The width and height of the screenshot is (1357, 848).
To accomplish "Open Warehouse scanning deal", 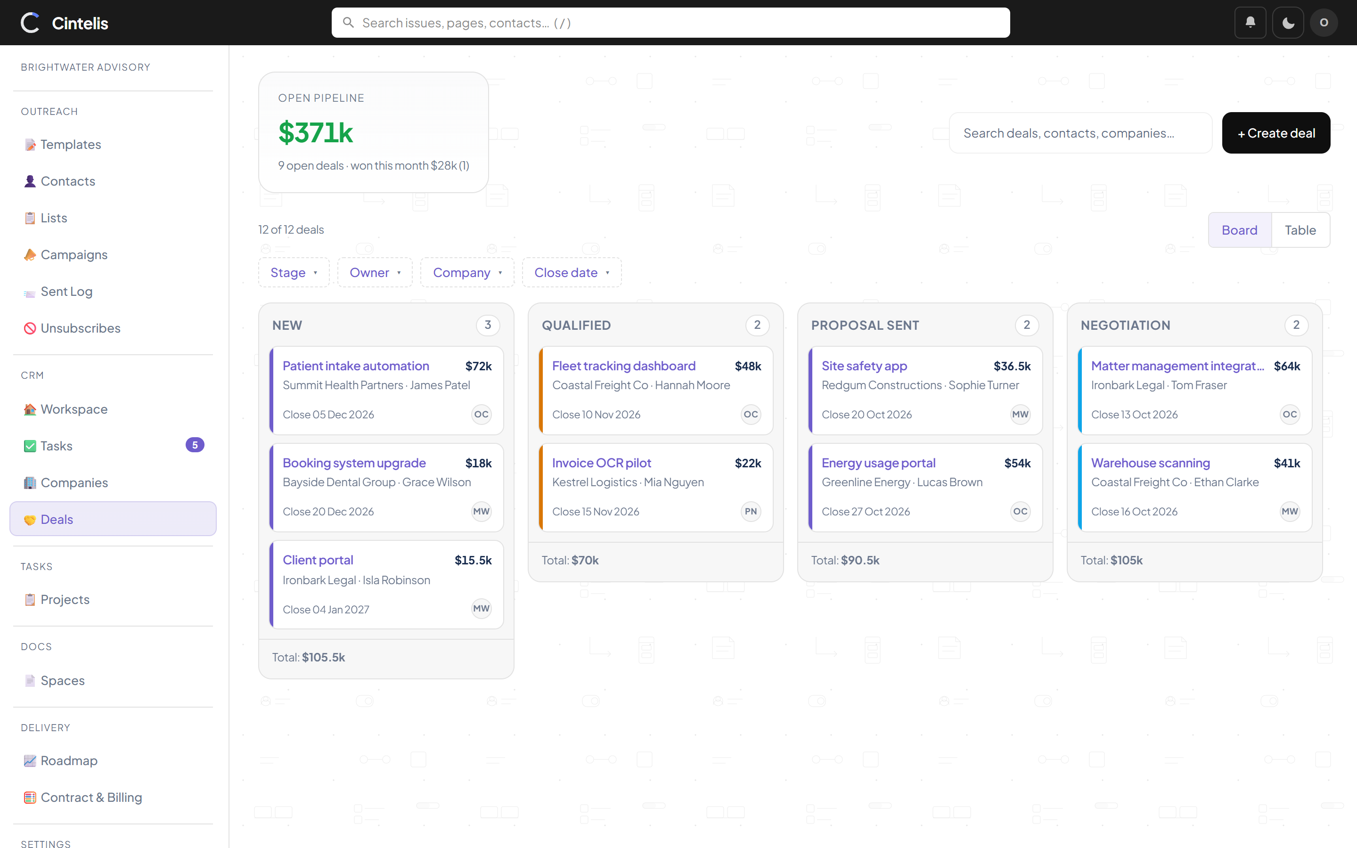I will coord(1150,463).
